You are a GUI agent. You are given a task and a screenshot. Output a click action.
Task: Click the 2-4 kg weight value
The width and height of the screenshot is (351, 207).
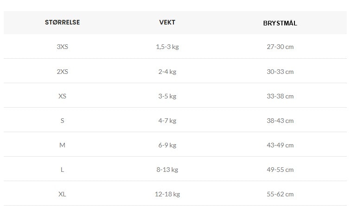pos(167,72)
